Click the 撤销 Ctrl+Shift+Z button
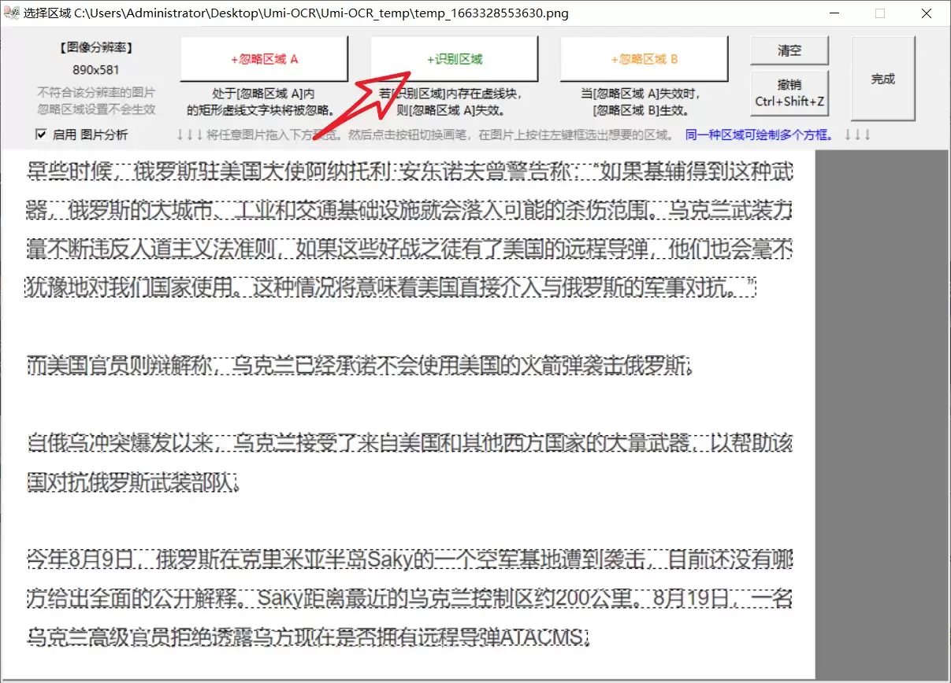951x683 pixels. click(x=789, y=93)
